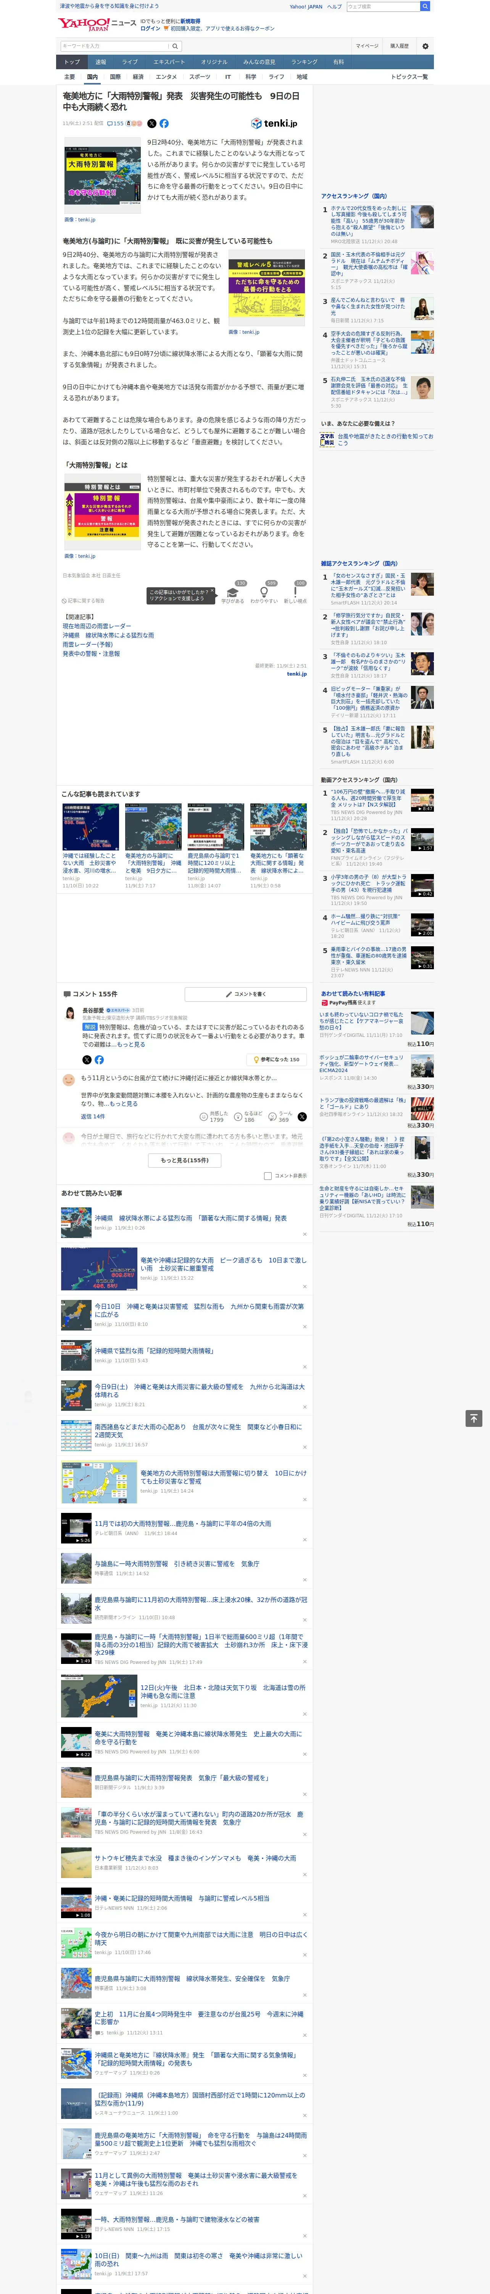Click the tenki.jp provider logo
This screenshot has width=490, height=2294.
pyautogui.click(x=274, y=124)
